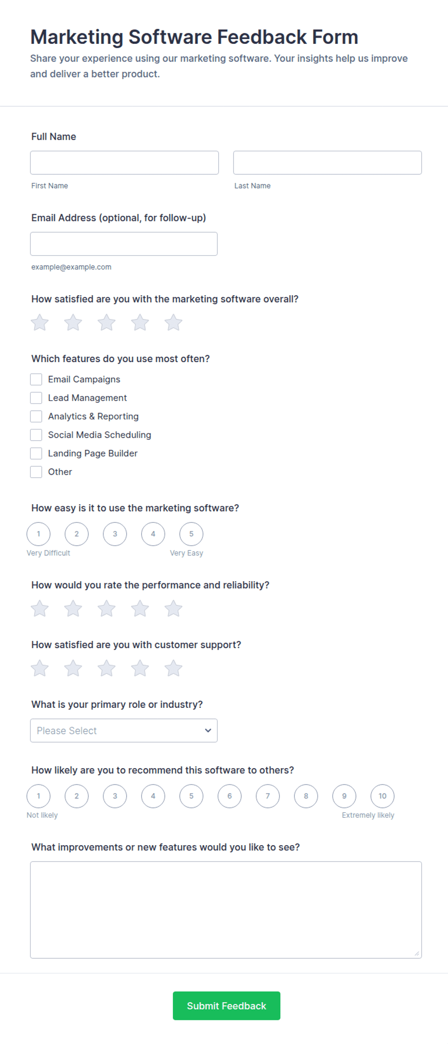Select the third star for overall satisfaction
Image resolution: width=448 pixels, height=1044 pixels.
pos(106,323)
